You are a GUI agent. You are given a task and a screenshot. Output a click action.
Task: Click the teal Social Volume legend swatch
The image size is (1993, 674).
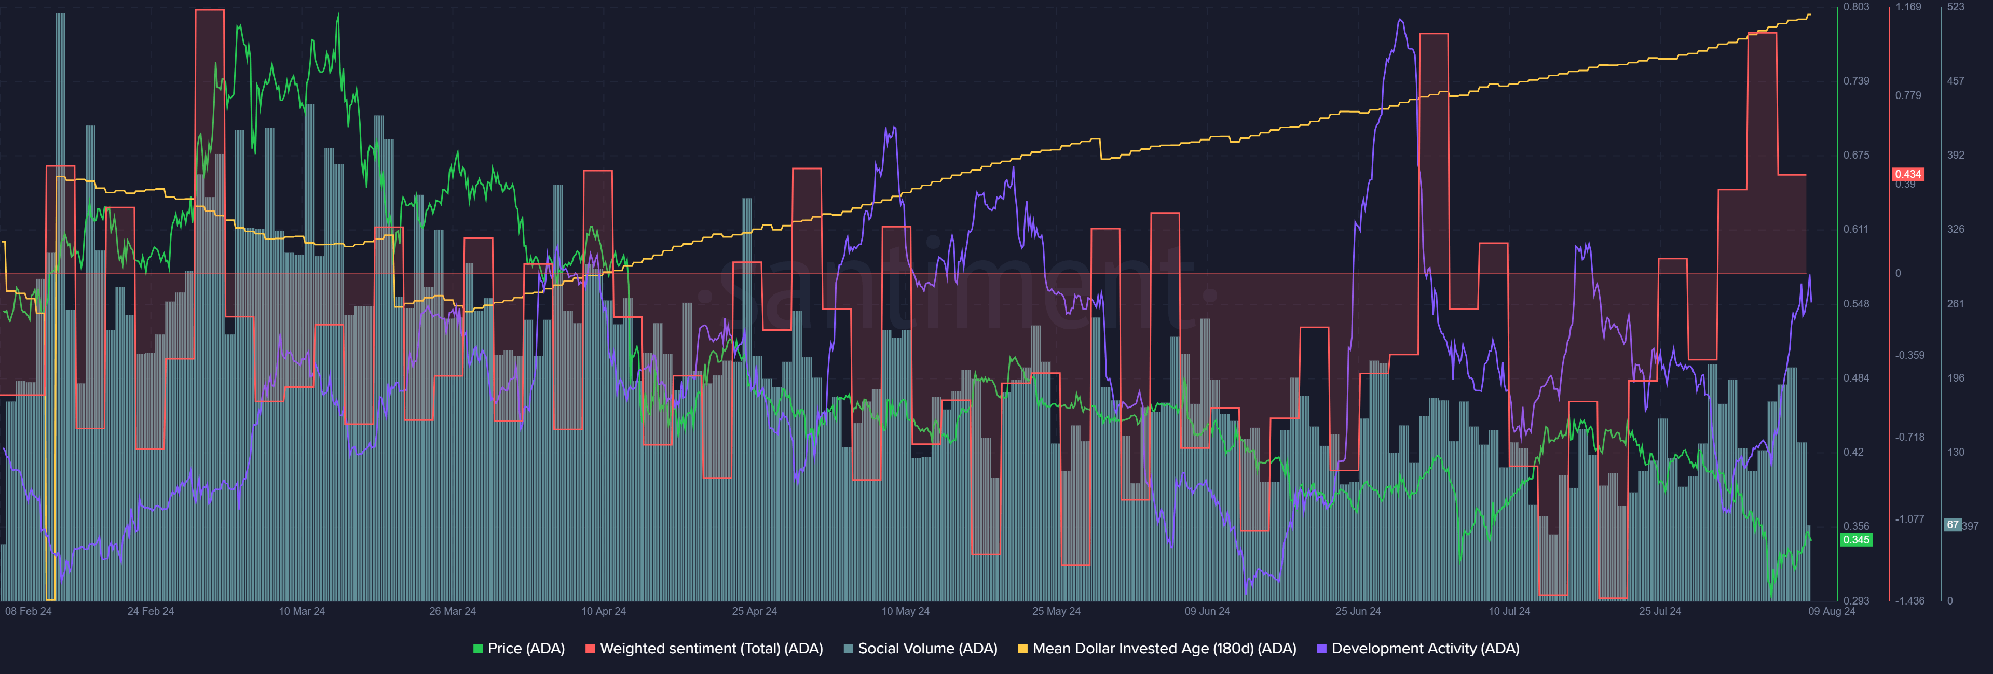coord(849,649)
